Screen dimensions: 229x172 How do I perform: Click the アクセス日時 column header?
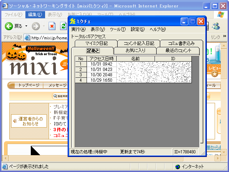(x=102, y=59)
